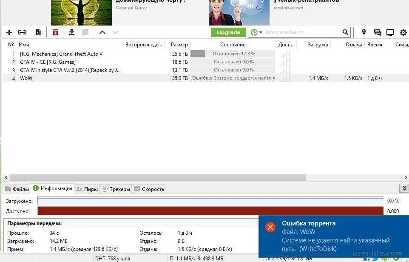
Task: Click the Stop Torrent square icon
Action: [x=85, y=32]
